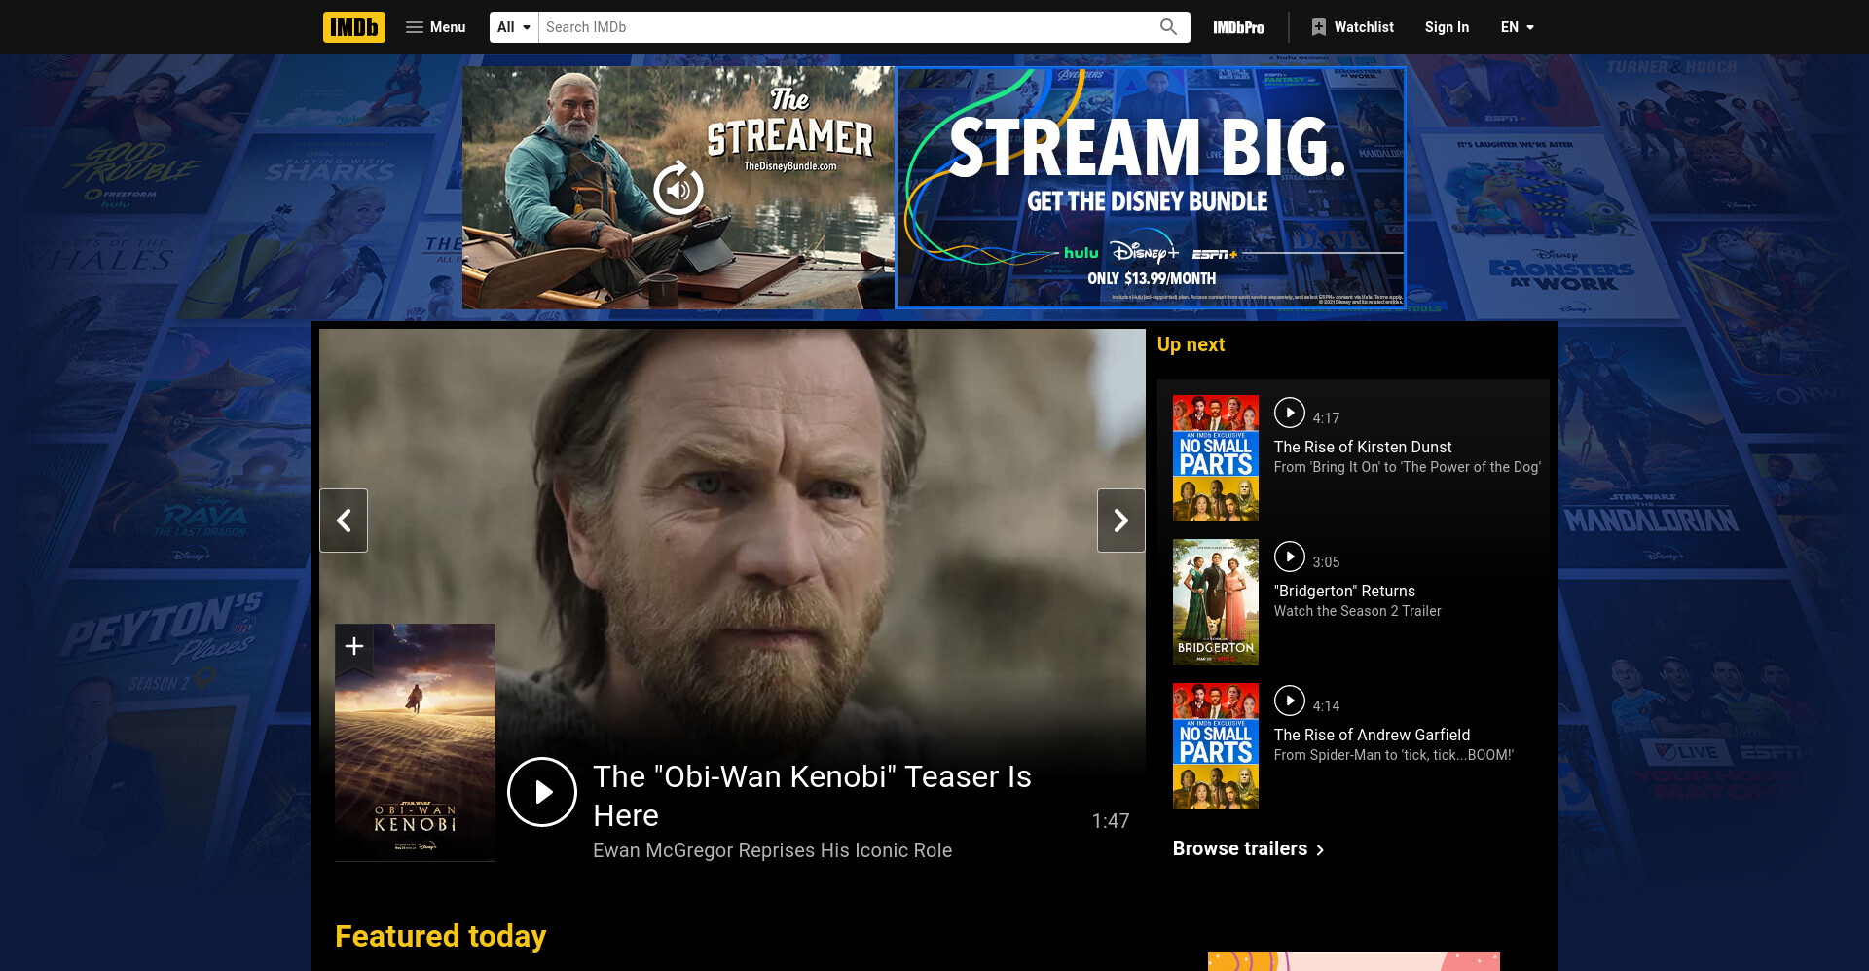Replay the ad video with sound
Image resolution: width=1869 pixels, height=971 pixels.
tap(678, 189)
